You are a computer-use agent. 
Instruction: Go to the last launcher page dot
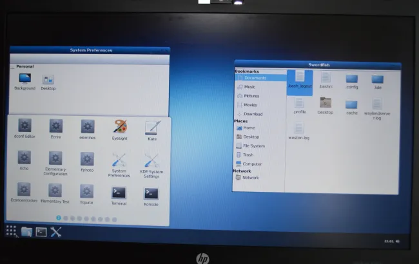tap(114, 220)
